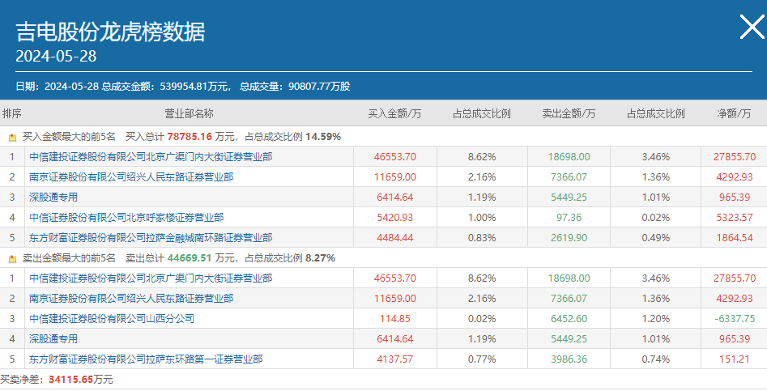Viewport: 767px width, 391px height.
Task: Click the first 占总成交比例 column header
Action: point(482,114)
